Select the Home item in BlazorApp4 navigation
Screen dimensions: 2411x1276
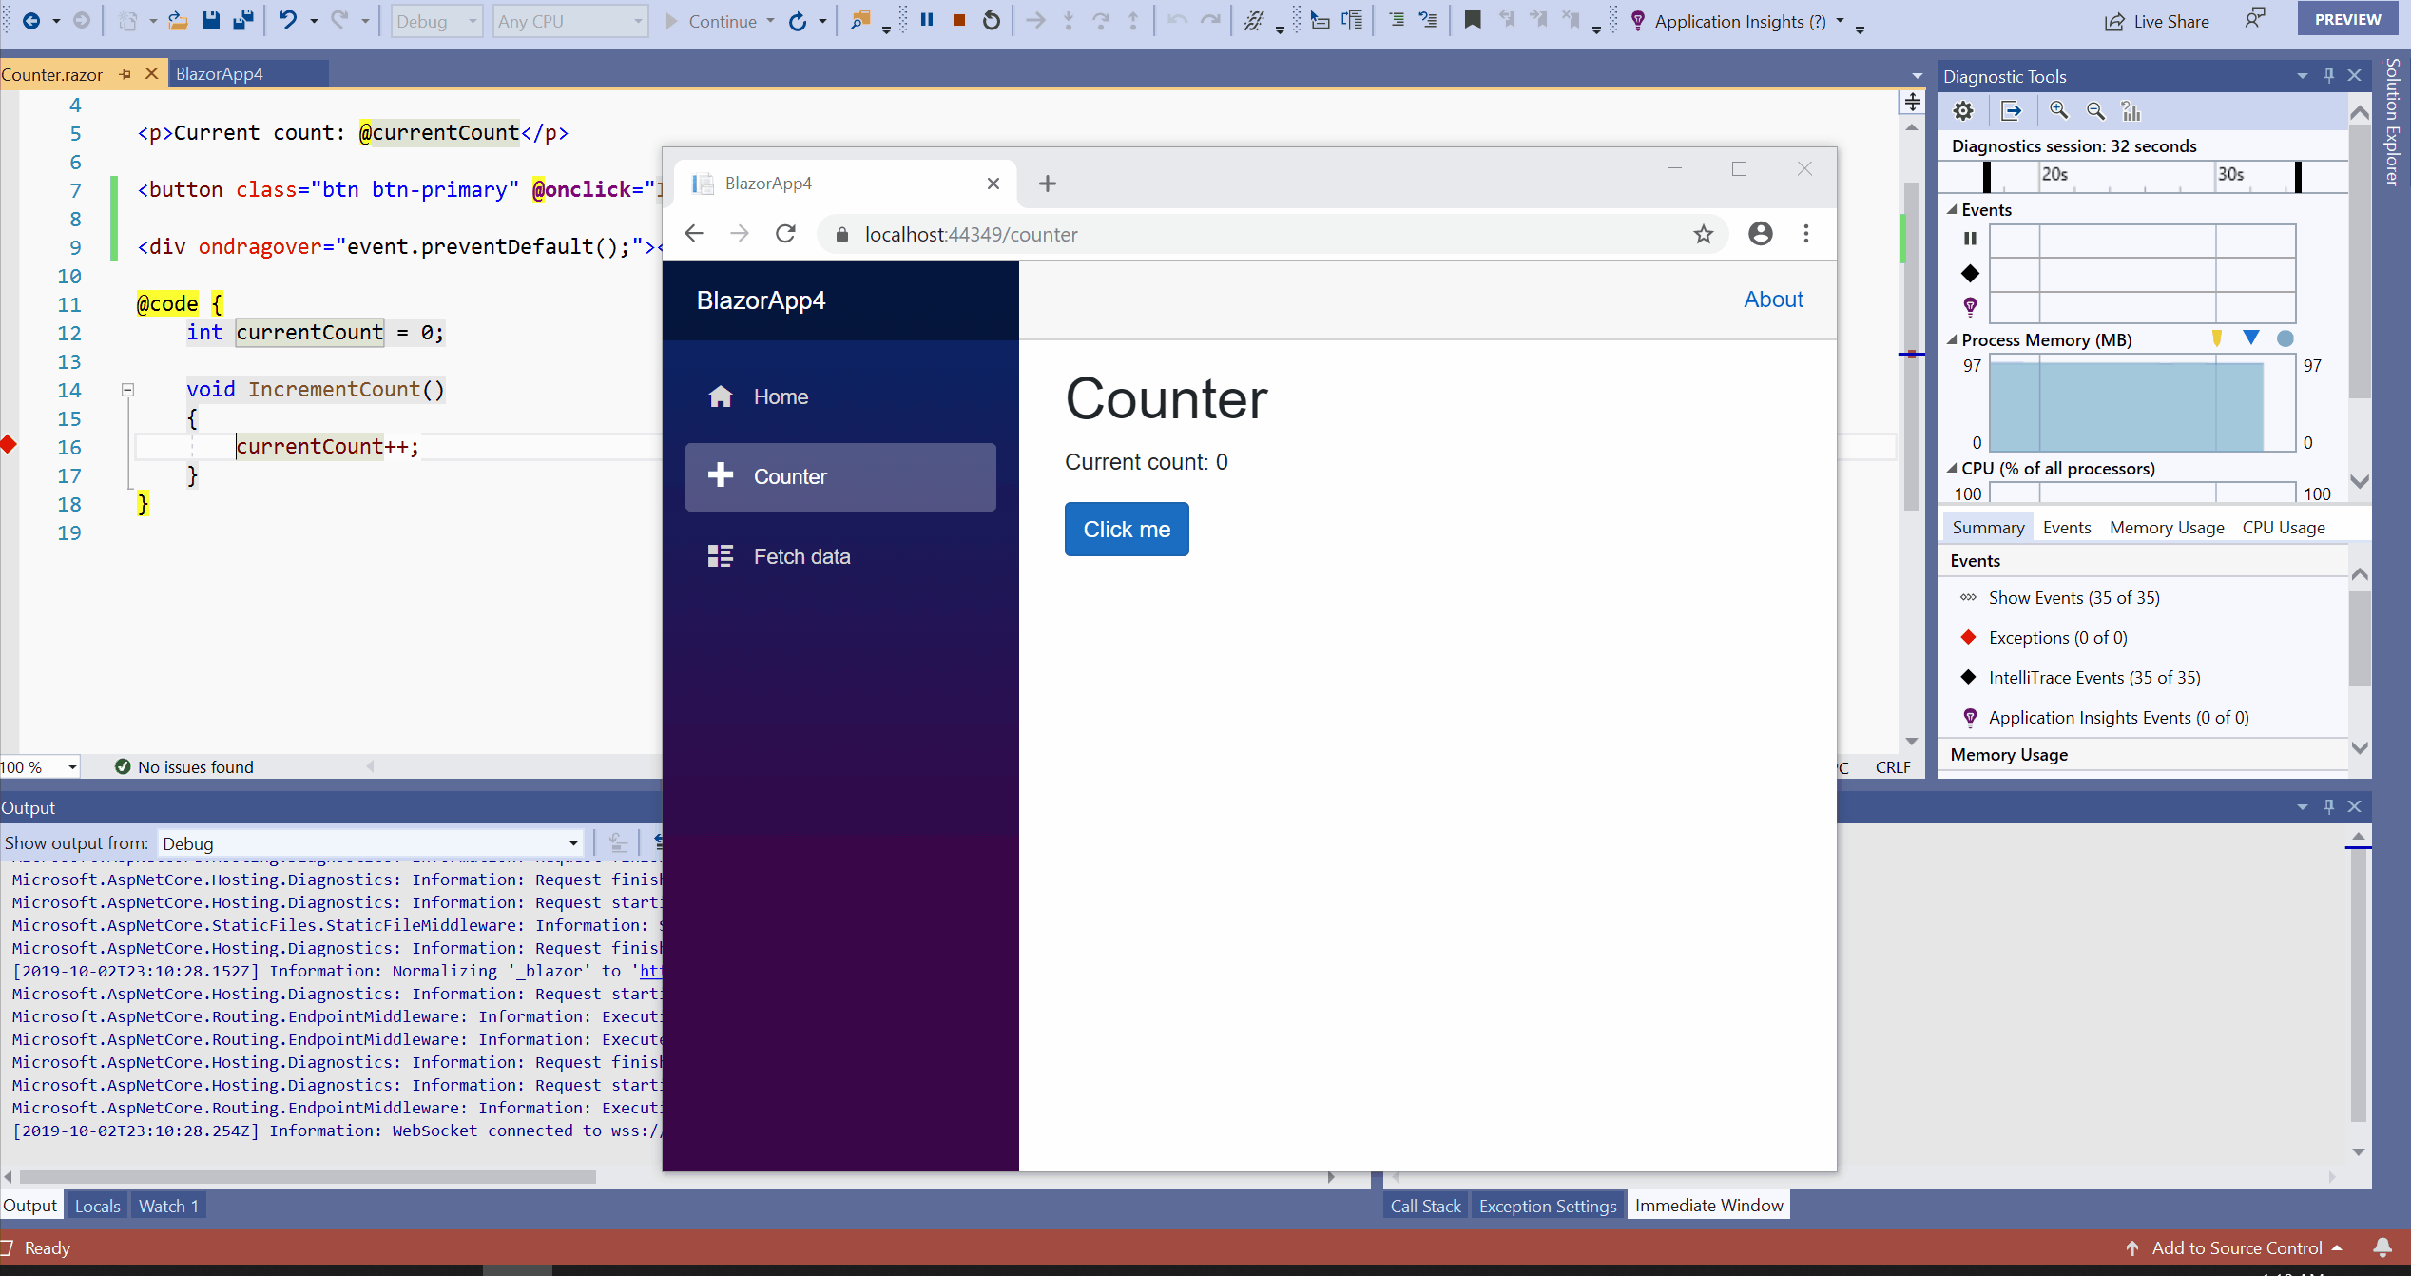coord(780,396)
